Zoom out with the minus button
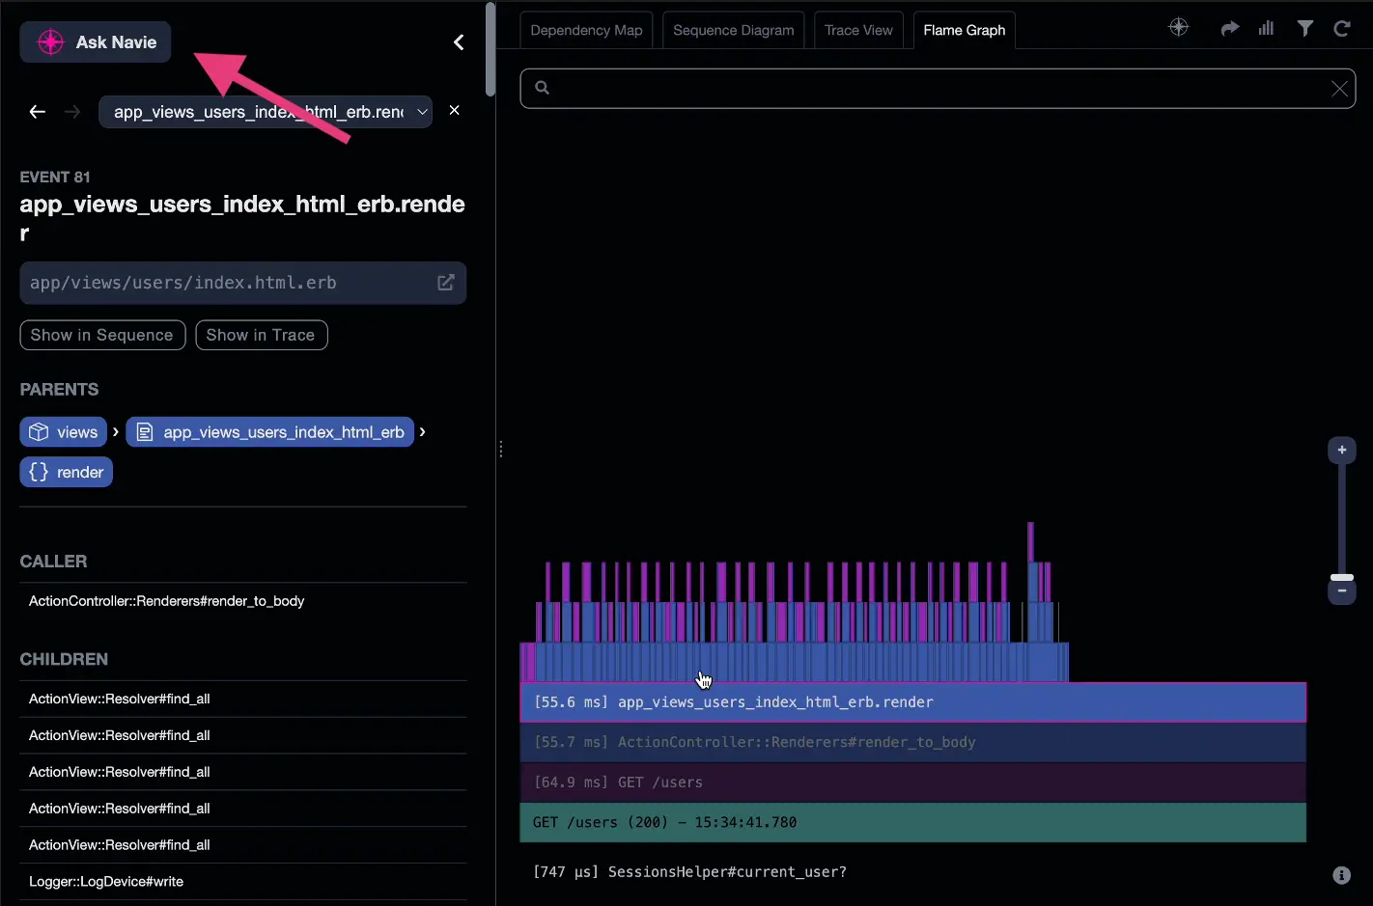Image resolution: width=1373 pixels, height=906 pixels. [x=1342, y=590]
